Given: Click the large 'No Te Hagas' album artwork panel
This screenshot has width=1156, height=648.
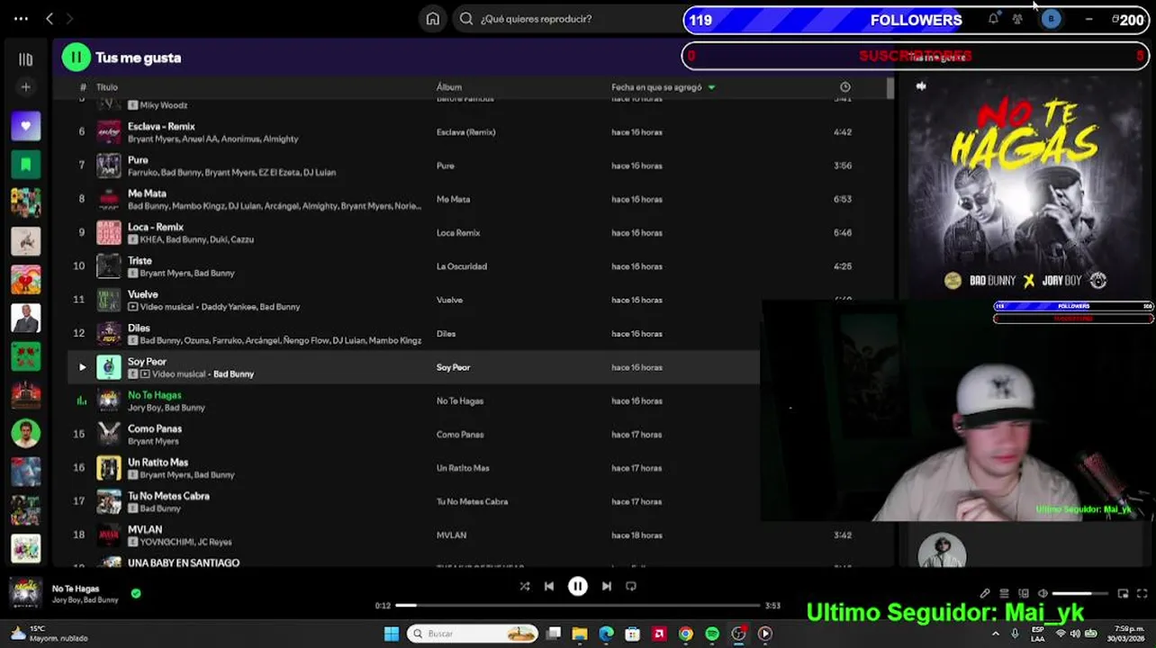Looking at the screenshot, I should tap(1026, 186).
